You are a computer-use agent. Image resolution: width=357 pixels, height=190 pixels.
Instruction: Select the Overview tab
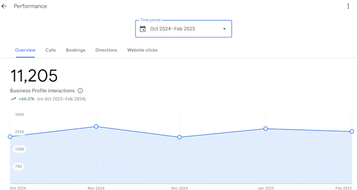25,50
